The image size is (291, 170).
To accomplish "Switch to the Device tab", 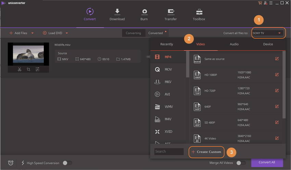I will click(x=268, y=44).
